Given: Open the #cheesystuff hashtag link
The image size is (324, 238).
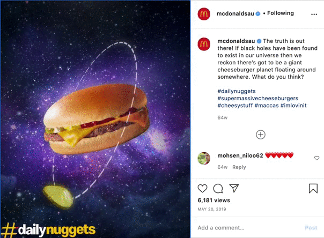Looking at the screenshot, I should (x=235, y=106).
